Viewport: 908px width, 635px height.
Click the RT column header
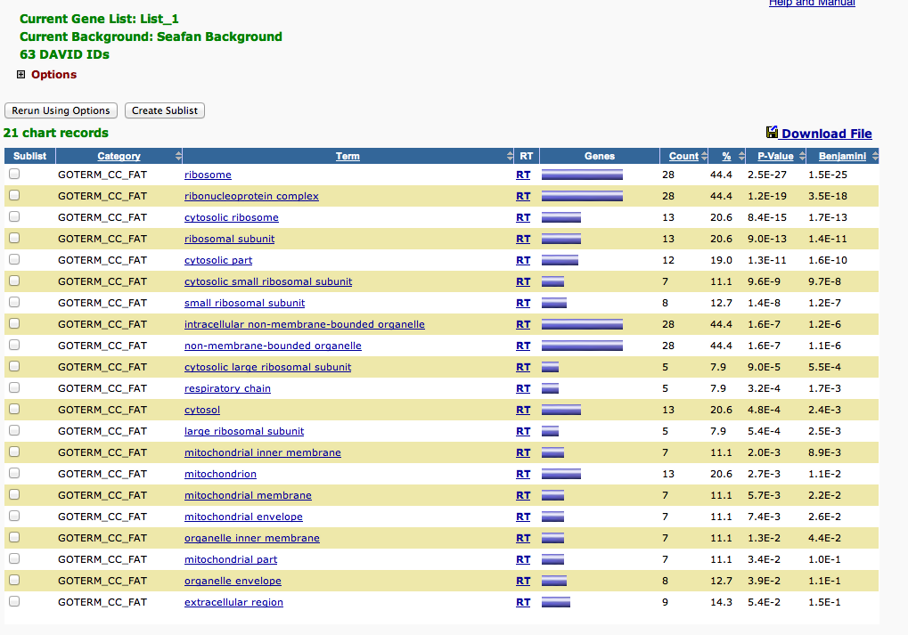click(x=527, y=156)
